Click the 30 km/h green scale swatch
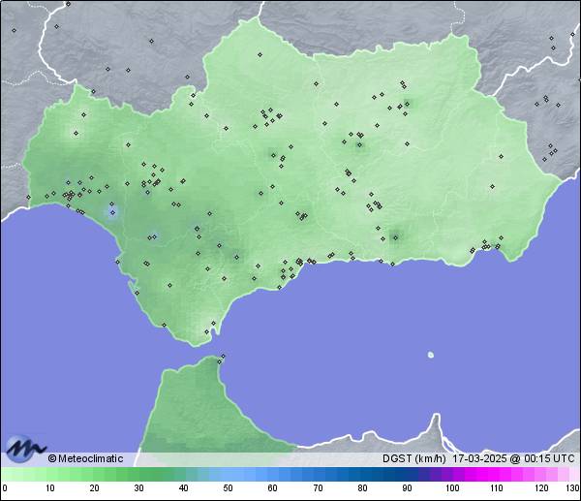 138,475
